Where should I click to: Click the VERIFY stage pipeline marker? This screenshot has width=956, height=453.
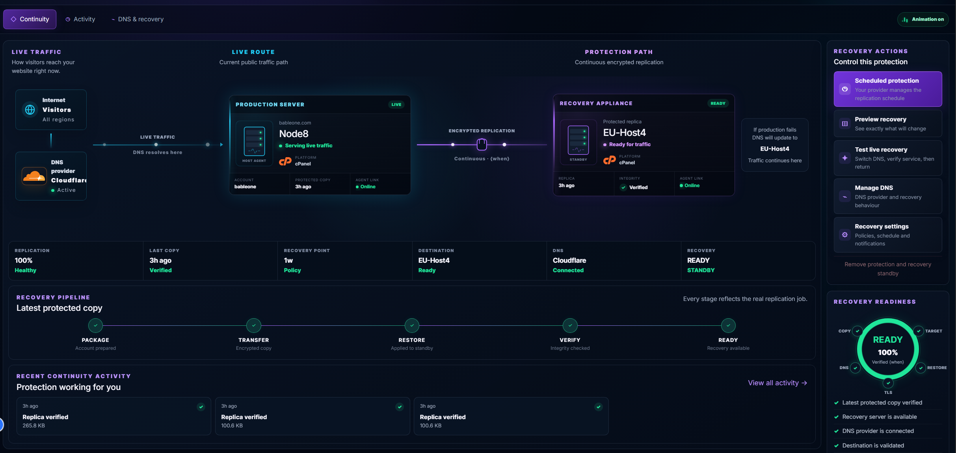(570, 325)
